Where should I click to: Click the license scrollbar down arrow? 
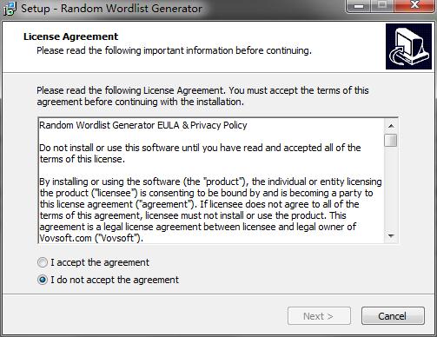click(391, 236)
